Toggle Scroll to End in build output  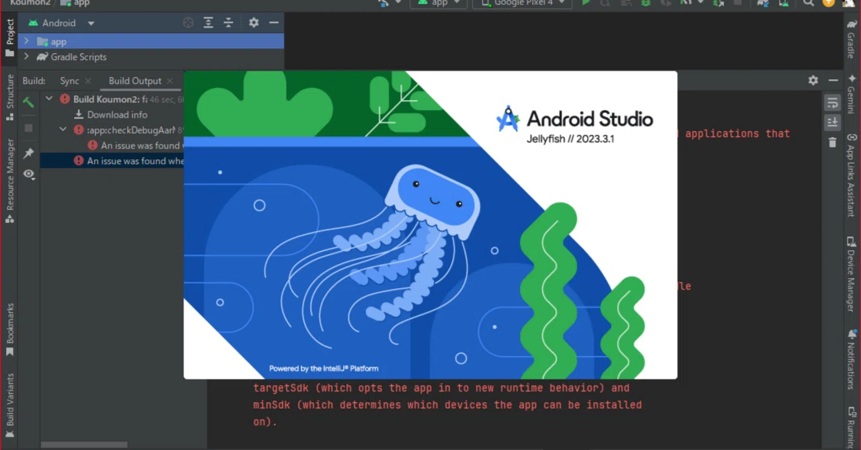point(833,122)
